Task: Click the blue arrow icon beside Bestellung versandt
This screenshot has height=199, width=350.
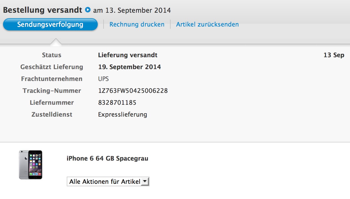Action: 88,10
